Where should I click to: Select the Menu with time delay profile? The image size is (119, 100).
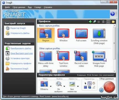point(46,59)
